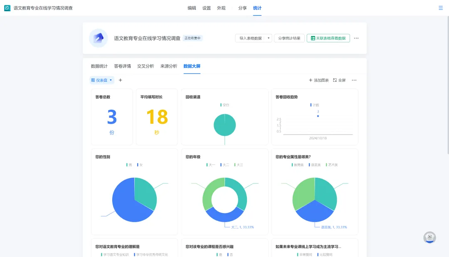Click the 您对该专业的课程是否感兴趣 card title
This screenshot has height=257, width=449.
(x=210, y=247)
